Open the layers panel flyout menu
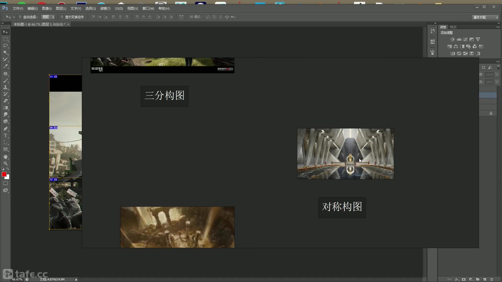The width and height of the screenshot is (502, 282). 498,62
